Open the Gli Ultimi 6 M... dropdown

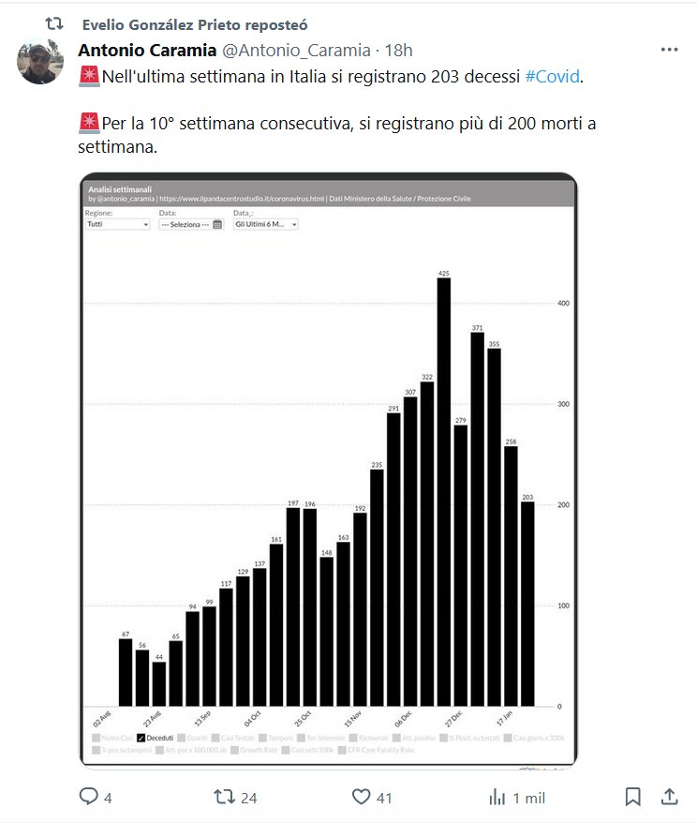(265, 225)
